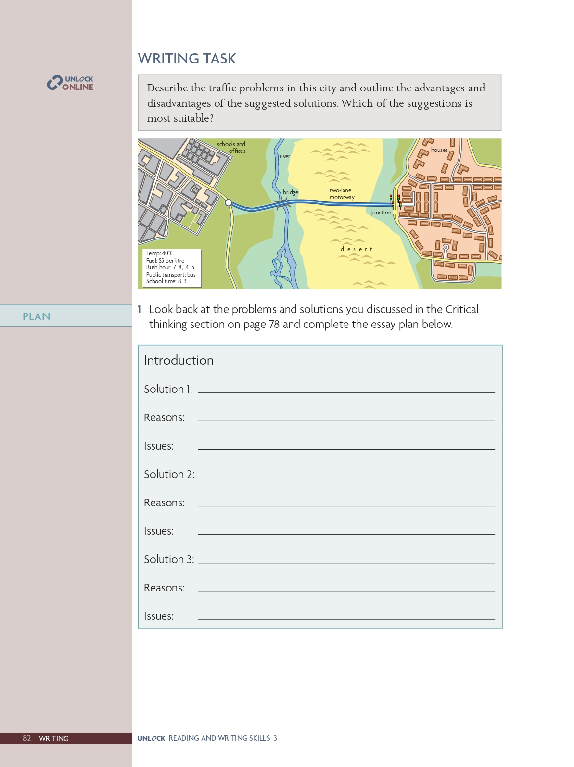Click the 'desert' label on the map
The image size is (574, 767).
(357, 249)
